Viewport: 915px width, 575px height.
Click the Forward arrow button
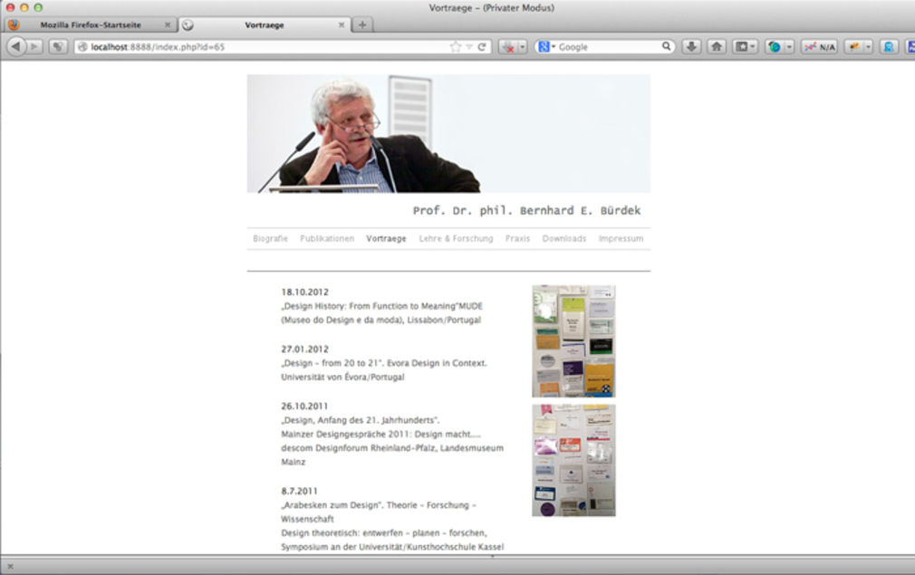[34, 47]
